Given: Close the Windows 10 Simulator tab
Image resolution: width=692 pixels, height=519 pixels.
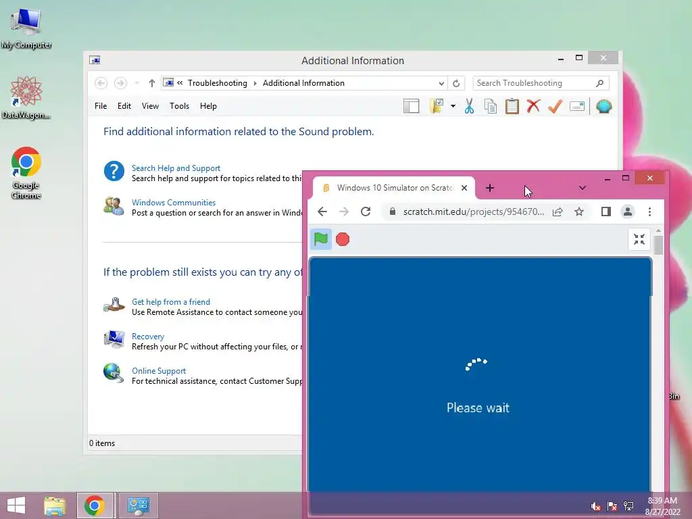Looking at the screenshot, I should [464, 188].
